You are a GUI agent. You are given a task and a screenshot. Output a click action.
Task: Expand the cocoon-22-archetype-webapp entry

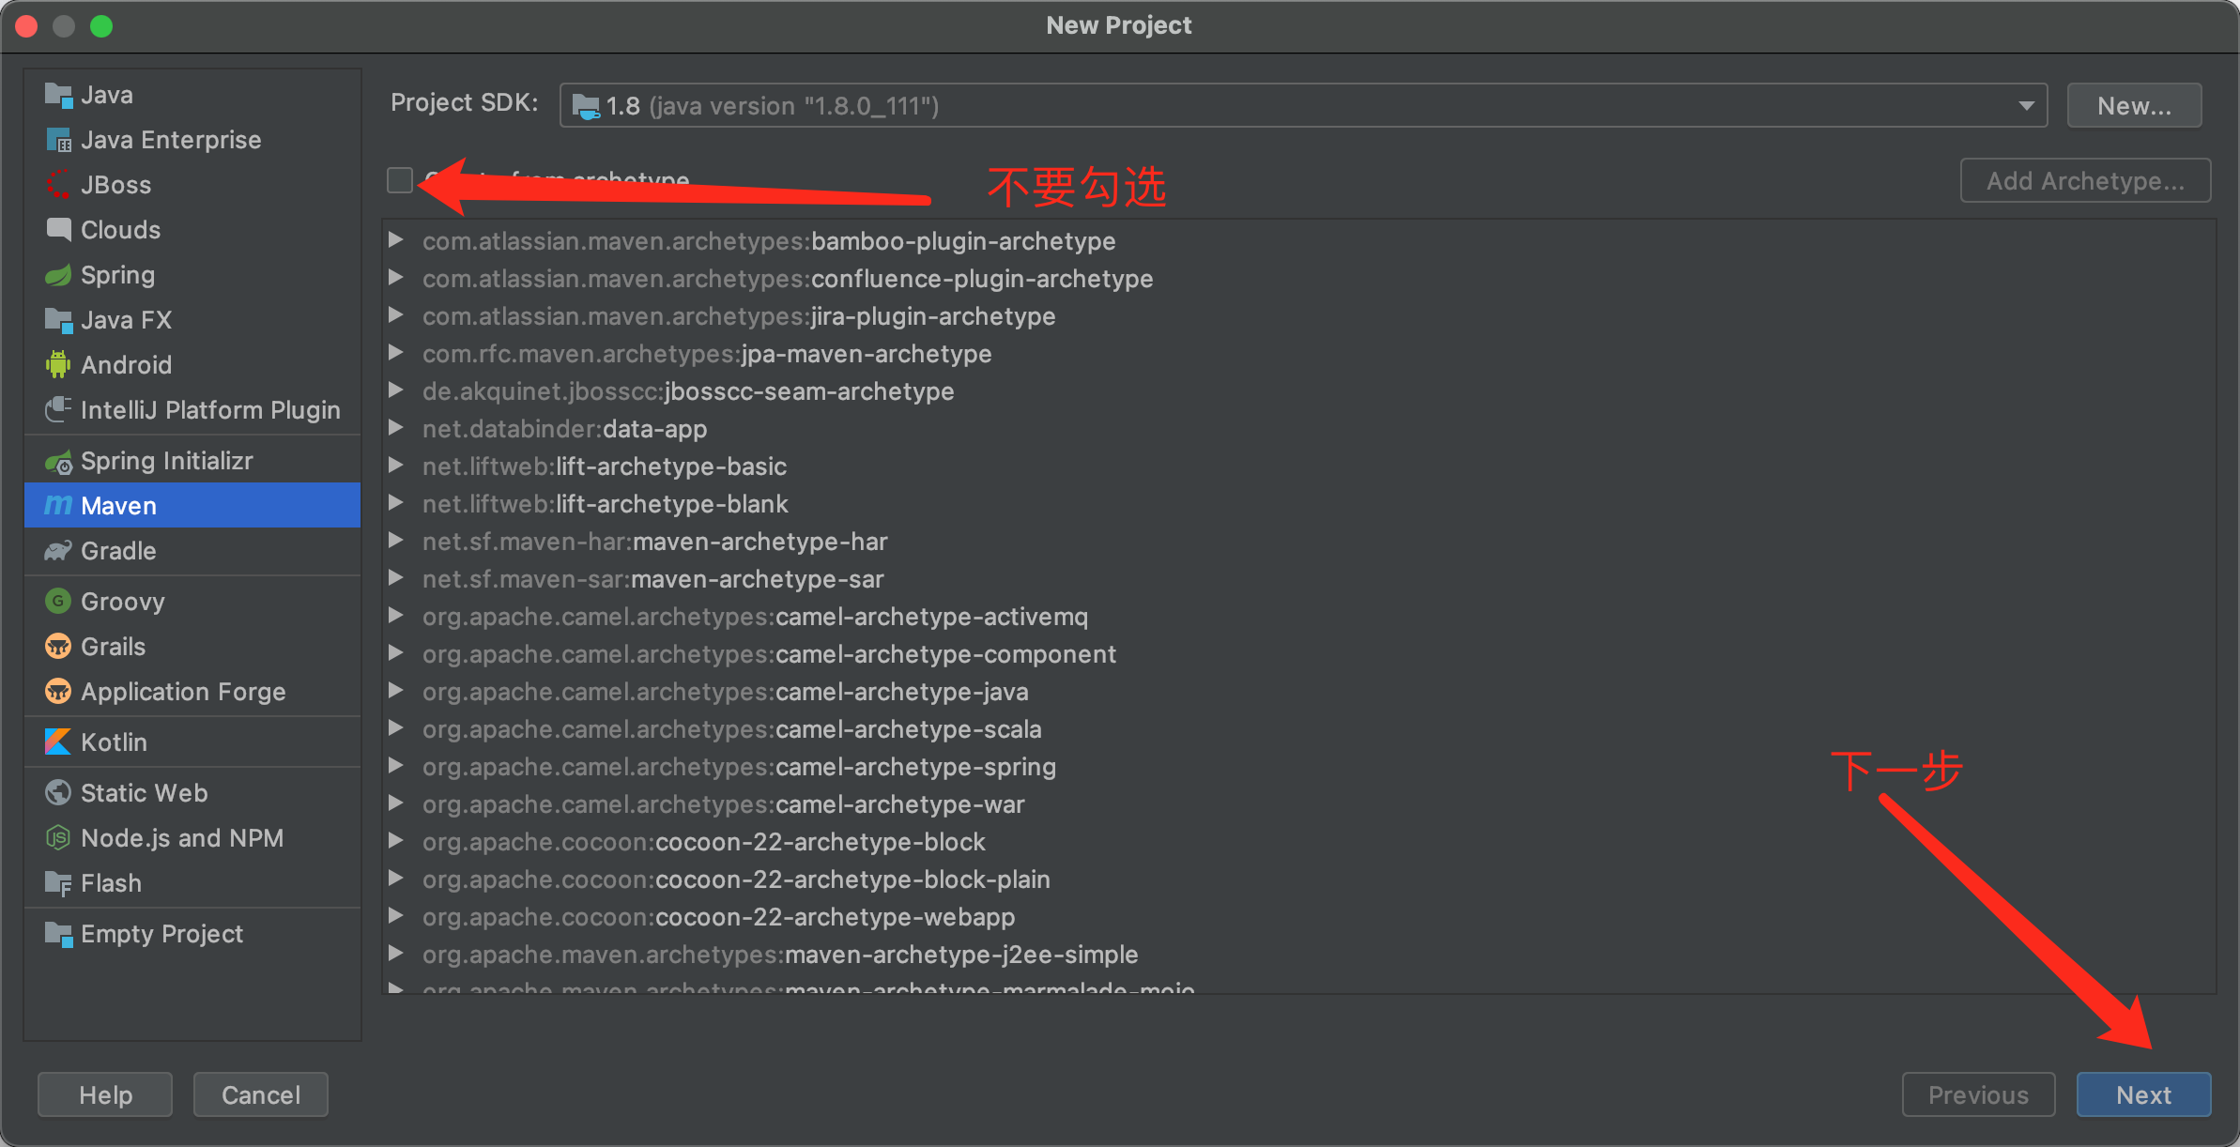click(x=396, y=916)
